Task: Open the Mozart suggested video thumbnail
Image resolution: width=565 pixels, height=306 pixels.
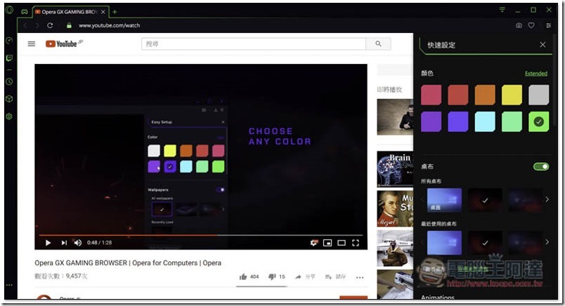Action: click(395, 208)
